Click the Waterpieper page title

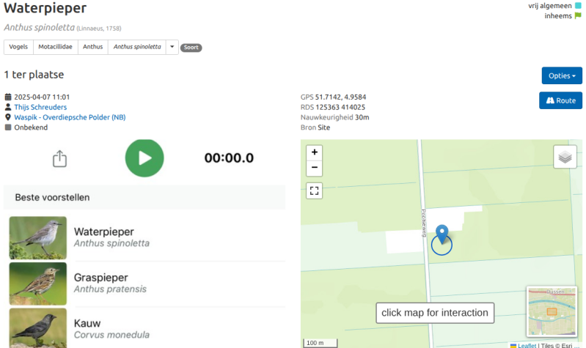click(45, 8)
